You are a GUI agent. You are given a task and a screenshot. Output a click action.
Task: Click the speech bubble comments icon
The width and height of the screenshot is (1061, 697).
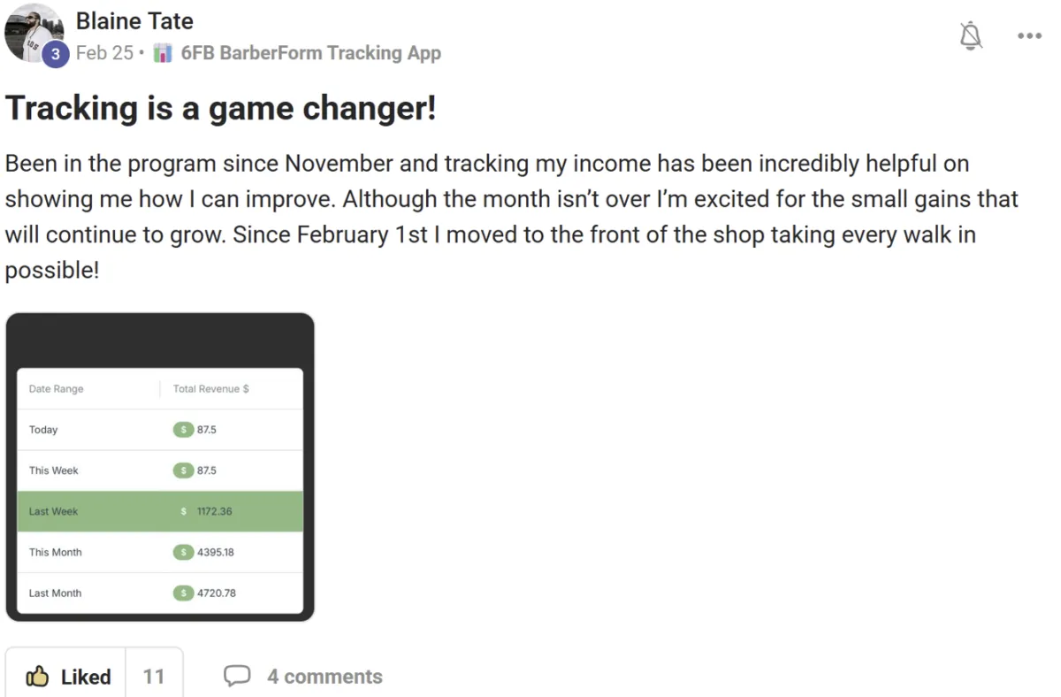(x=237, y=677)
